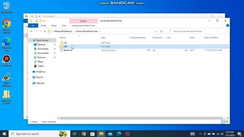The image size is (244, 137).
Task: Click minecraft bedrock free breadcrumb segment
Action: coord(87,31)
